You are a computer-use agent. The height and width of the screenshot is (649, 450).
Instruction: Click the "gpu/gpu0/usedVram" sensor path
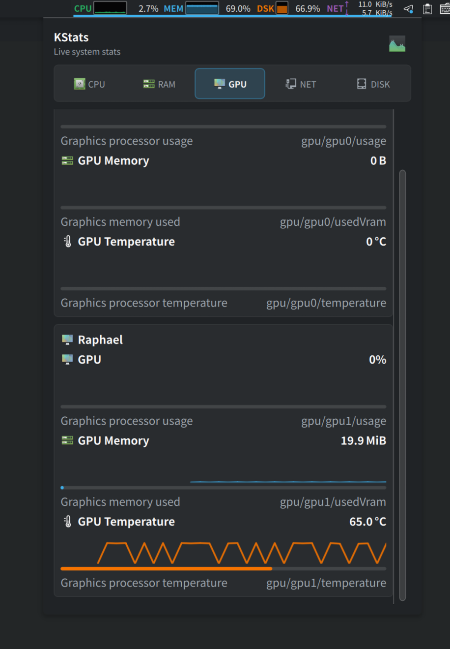tap(333, 222)
